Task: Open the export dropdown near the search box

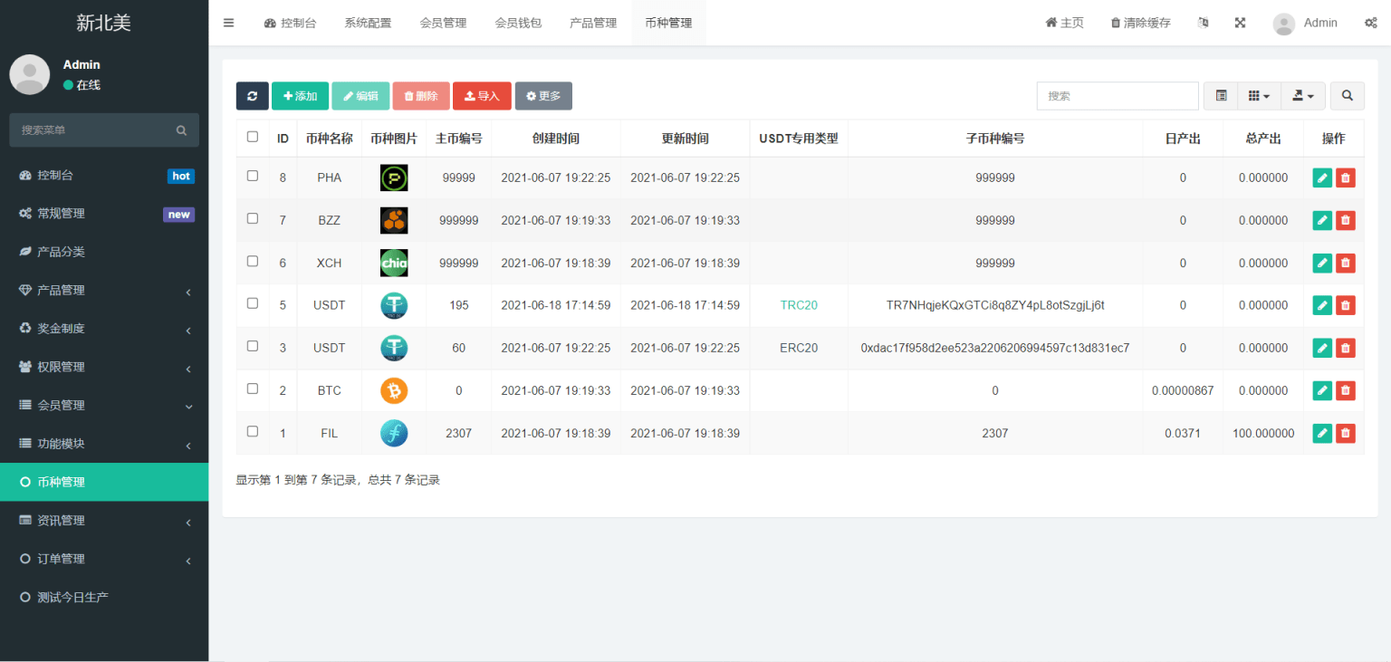Action: [1303, 95]
